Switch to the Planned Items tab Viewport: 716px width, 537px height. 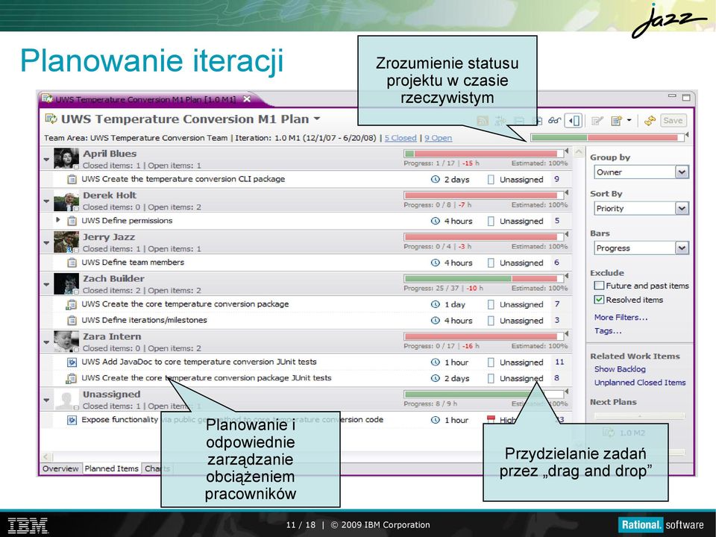tap(111, 468)
